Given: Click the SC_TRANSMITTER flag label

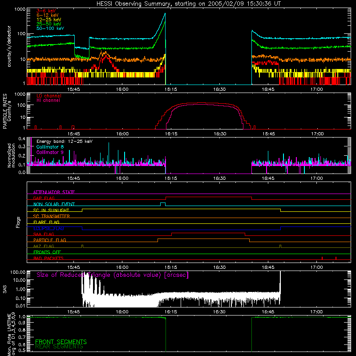Looking at the screenshot, I should 52,216.
